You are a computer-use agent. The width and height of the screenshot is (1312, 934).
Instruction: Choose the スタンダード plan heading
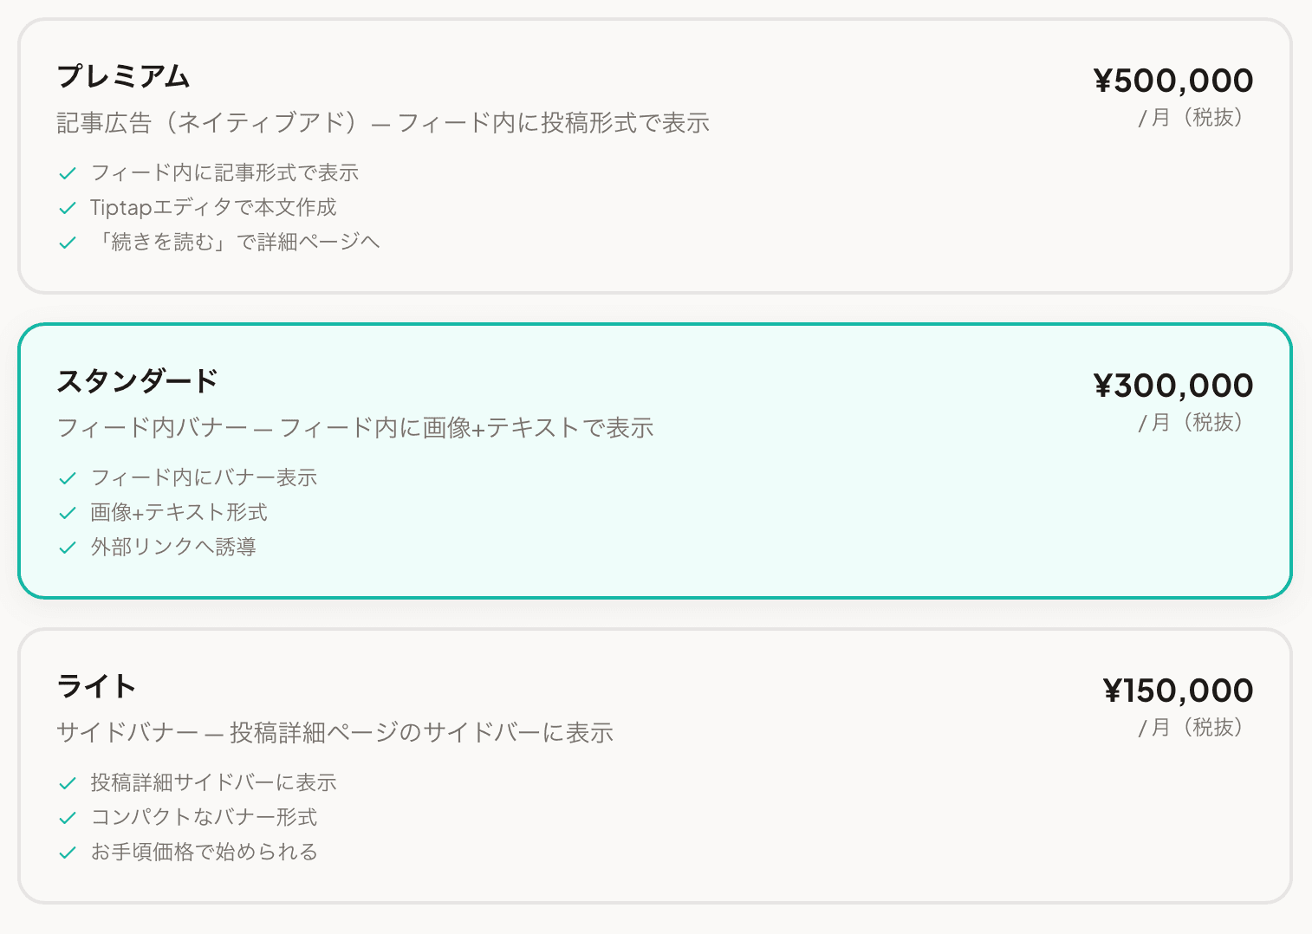pos(137,382)
